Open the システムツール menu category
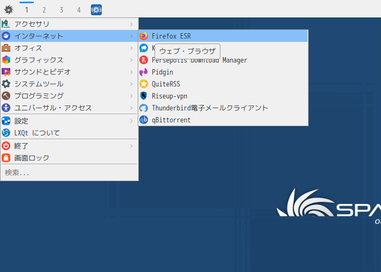The height and width of the screenshot is (272, 381). tap(69, 84)
